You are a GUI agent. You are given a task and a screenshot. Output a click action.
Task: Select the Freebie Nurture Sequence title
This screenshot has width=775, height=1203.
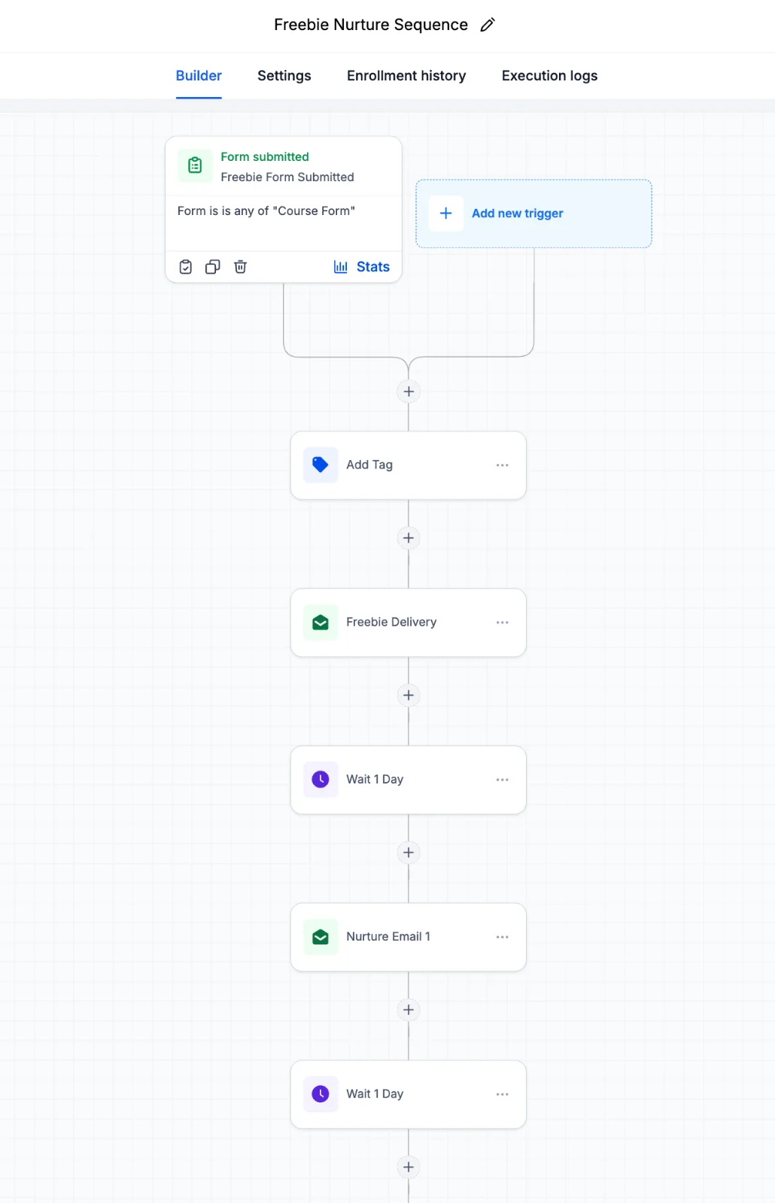(x=371, y=25)
